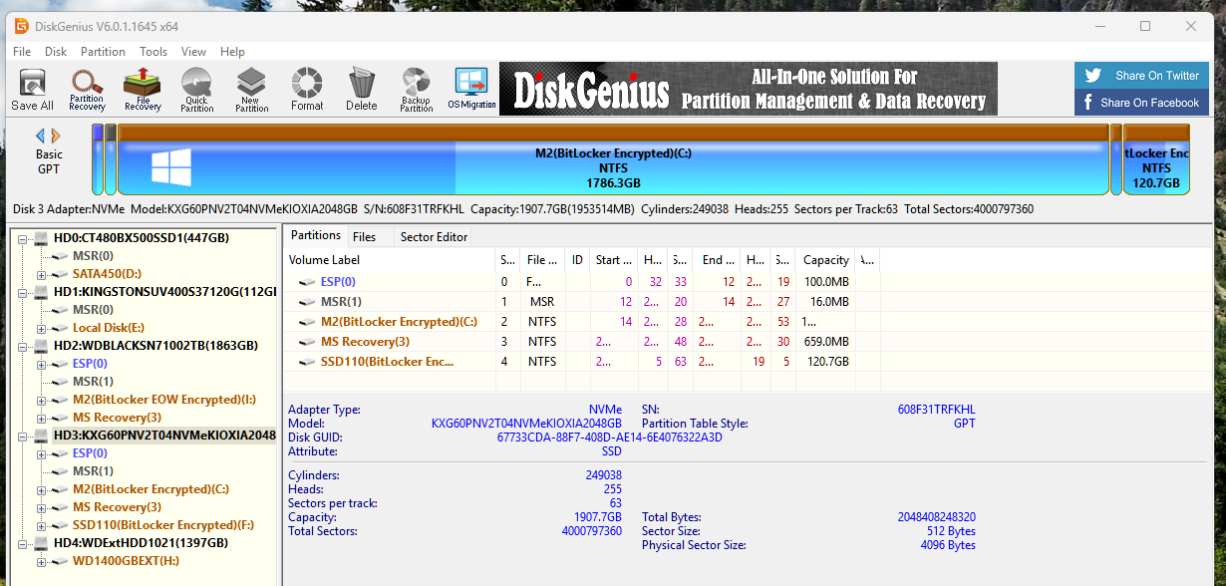The image size is (1226, 586).
Task: Click the Total Bytes value 2048408248320
Action: (x=936, y=517)
